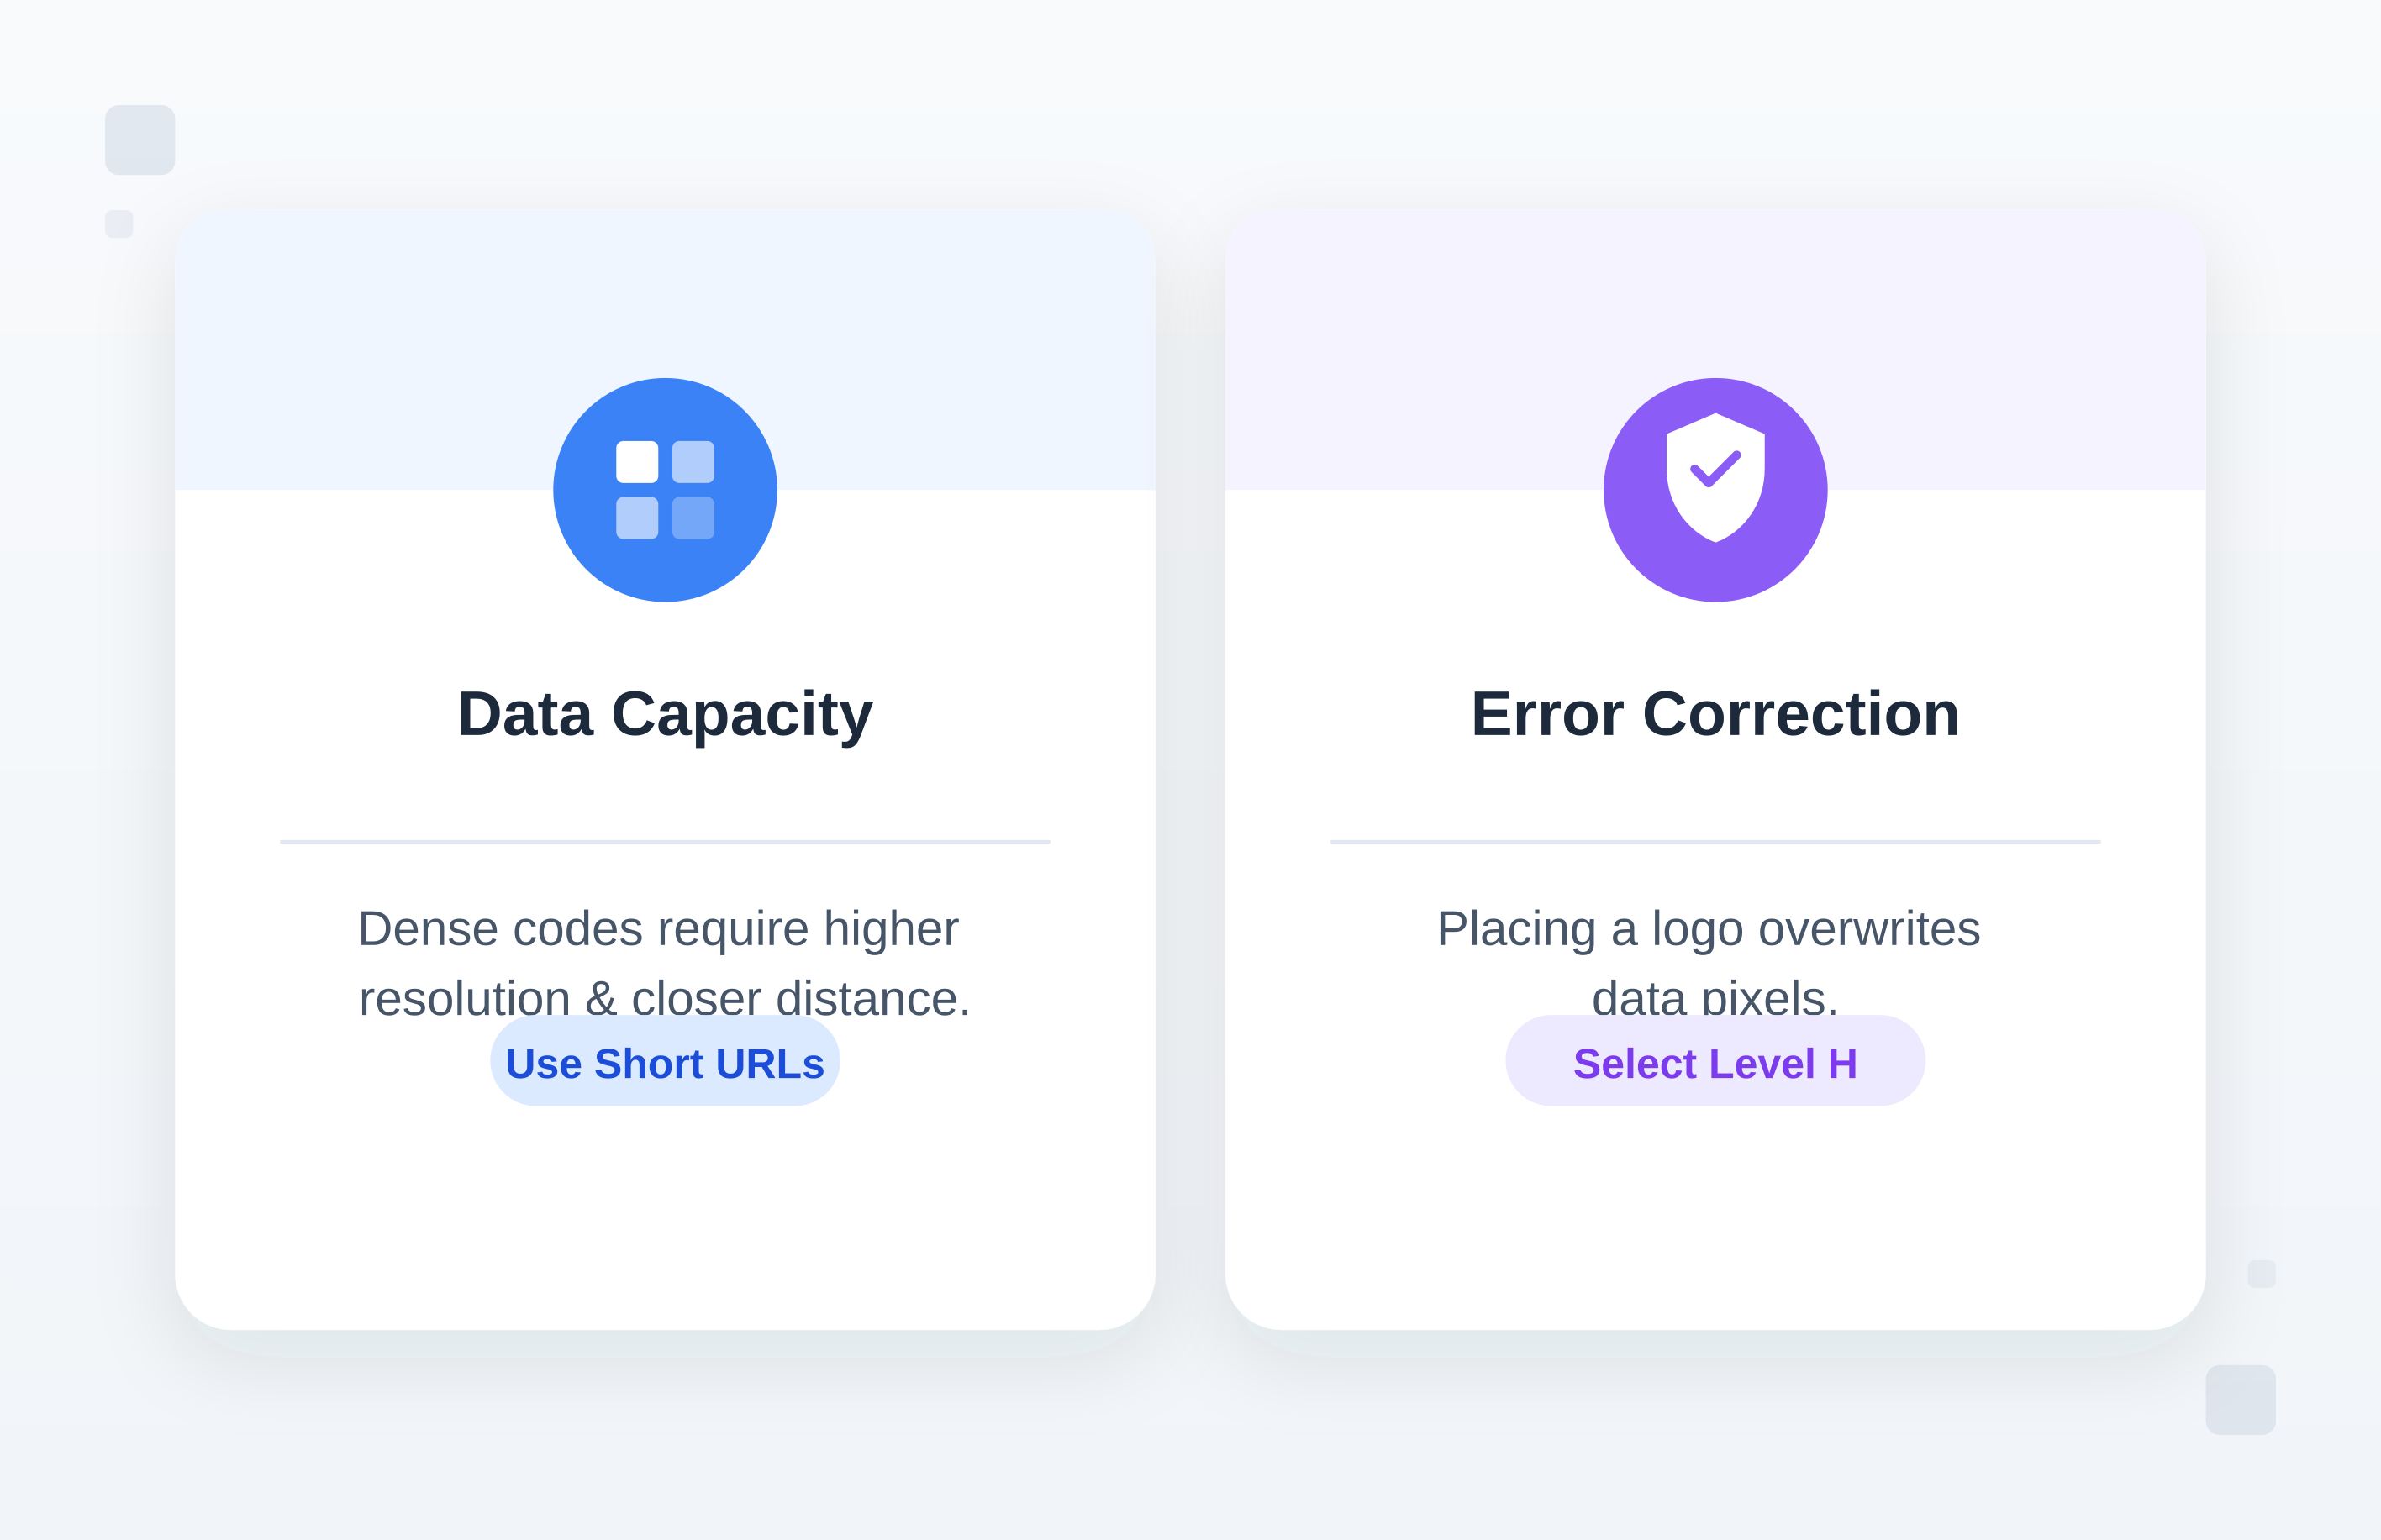Image resolution: width=2381 pixels, height=1540 pixels.
Task: Click the large gray square beside Data Capacity card
Action: (140, 140)
